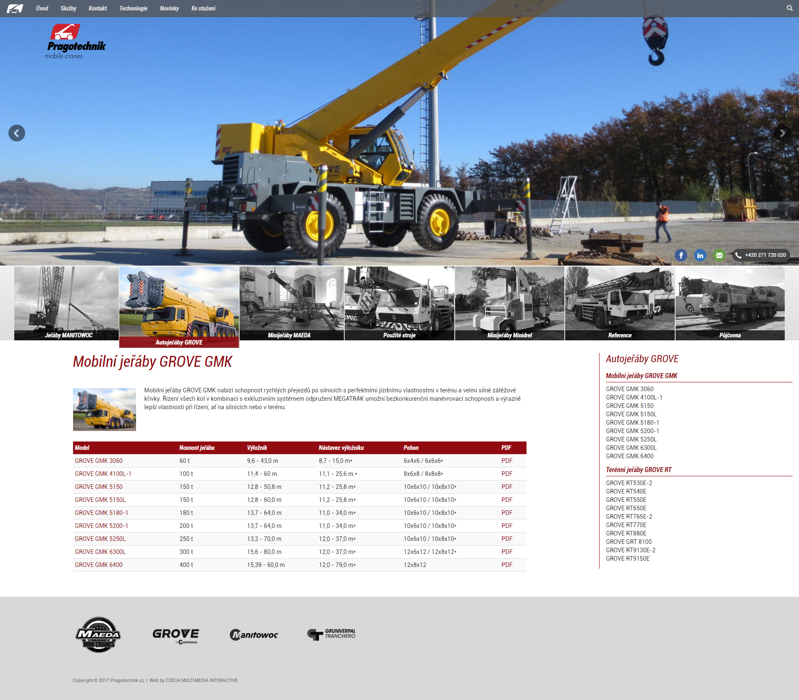Select the fourth carousel slide dot
Viewport: 799px width, 700px height.
click(409, 248)
